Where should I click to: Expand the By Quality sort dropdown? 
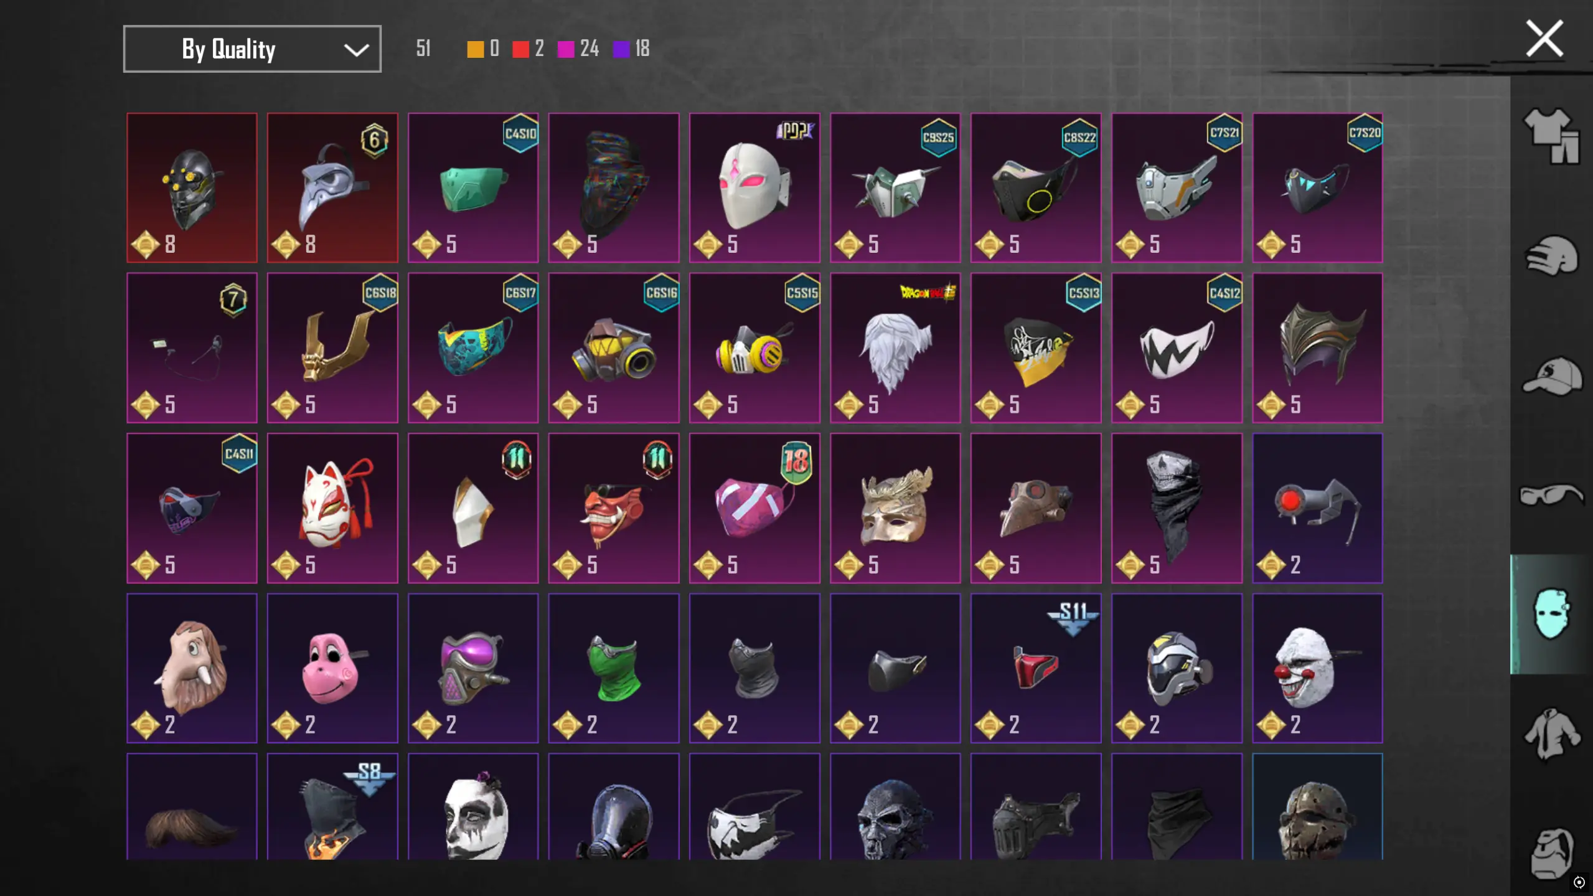[x=252, y=49]
